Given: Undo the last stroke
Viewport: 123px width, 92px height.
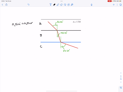Looking at the screenshot, I should (x=28, y=5).
